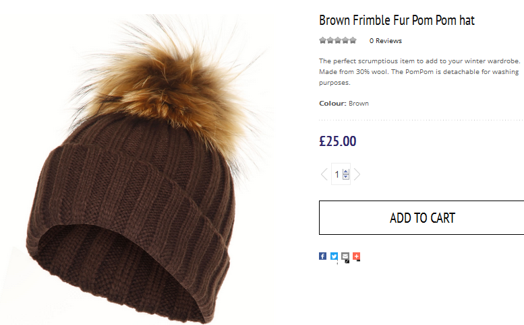Click the ADD TO CART button

pos(421,217)
